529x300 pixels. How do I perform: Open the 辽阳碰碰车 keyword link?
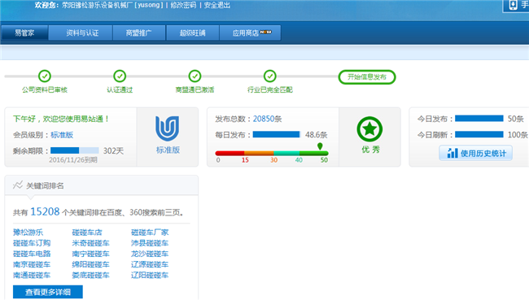click(x=150, y=276)
